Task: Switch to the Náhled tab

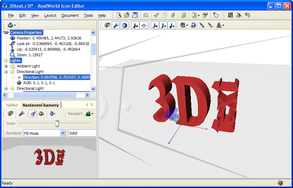Action: coord(12,105)
